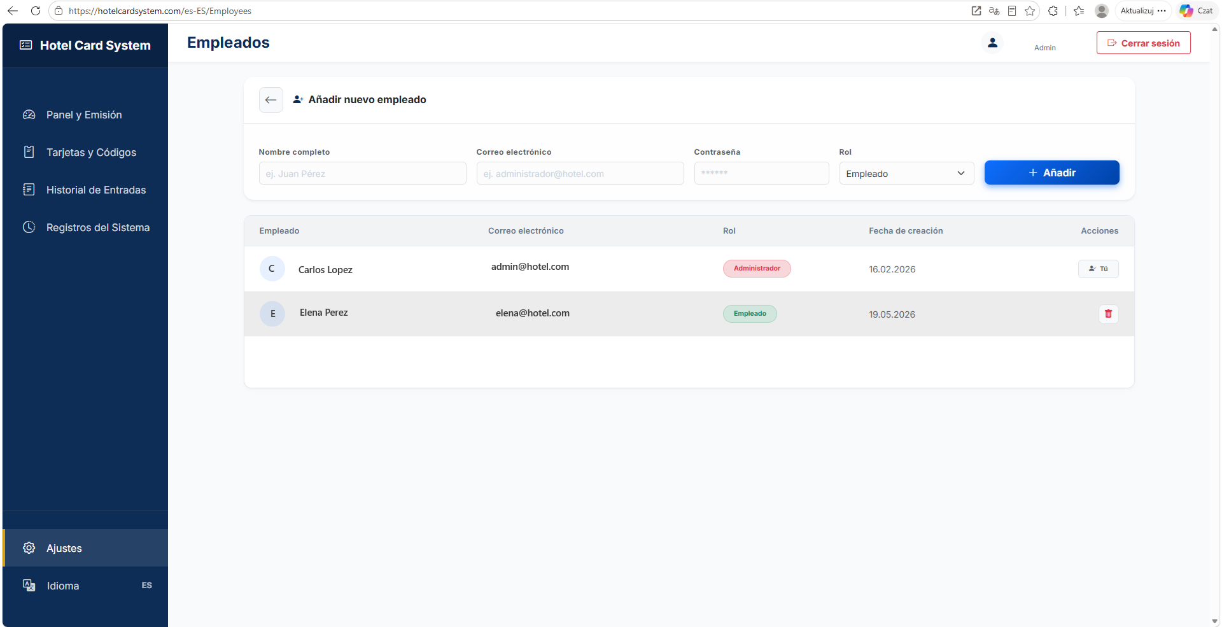
Task: Click the Tú badge for Carlos Lopez
Action: [x=1098, y=269]
